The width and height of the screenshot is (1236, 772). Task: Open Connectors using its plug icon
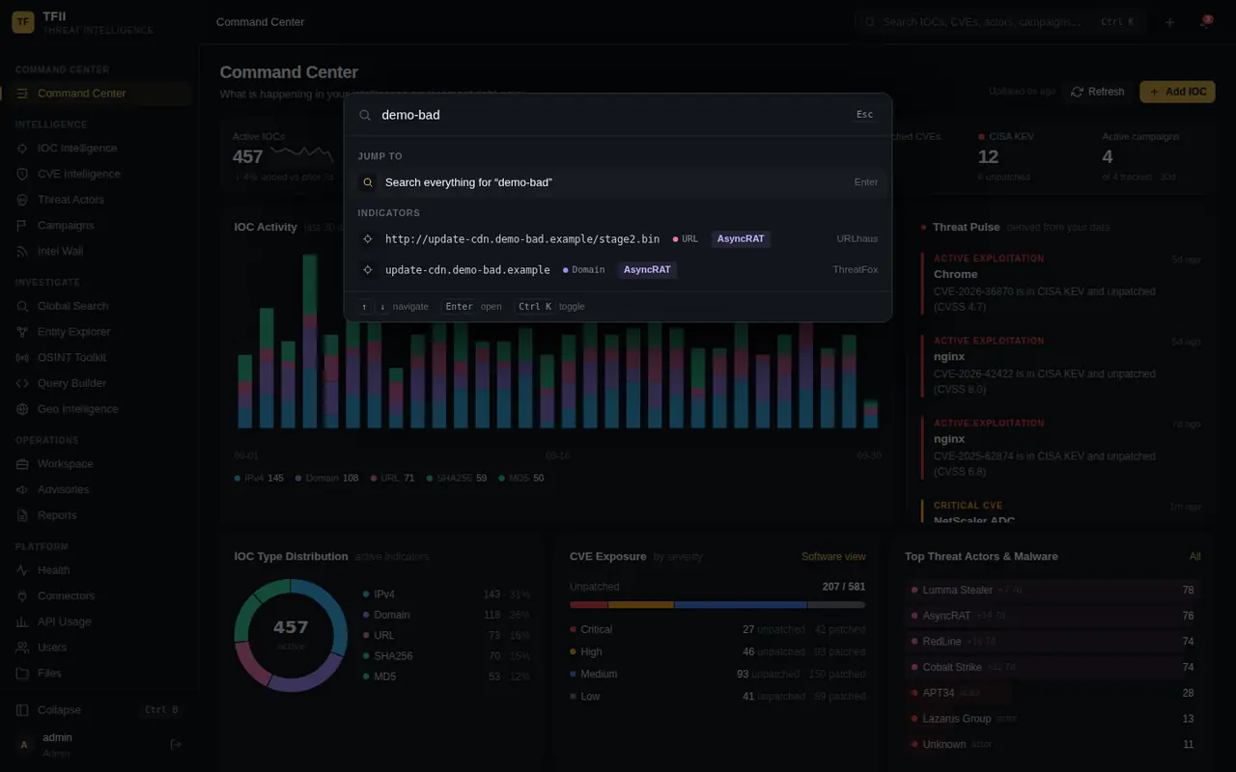pos(22,596)
